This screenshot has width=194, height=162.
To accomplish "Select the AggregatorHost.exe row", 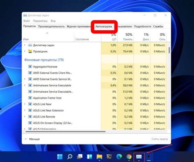I will tap(95, 67).
